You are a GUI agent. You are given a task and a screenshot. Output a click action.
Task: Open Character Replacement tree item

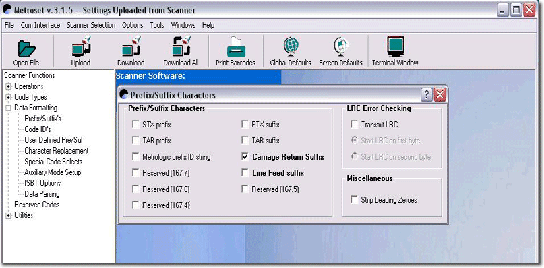point(56,151)
